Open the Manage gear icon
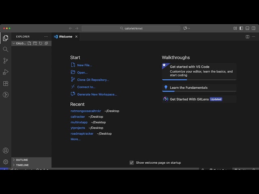 click(x=6, y=162)
